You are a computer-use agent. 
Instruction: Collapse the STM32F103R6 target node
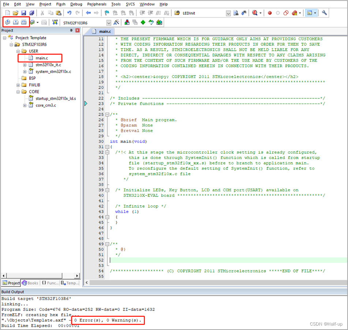click(11, 45)
